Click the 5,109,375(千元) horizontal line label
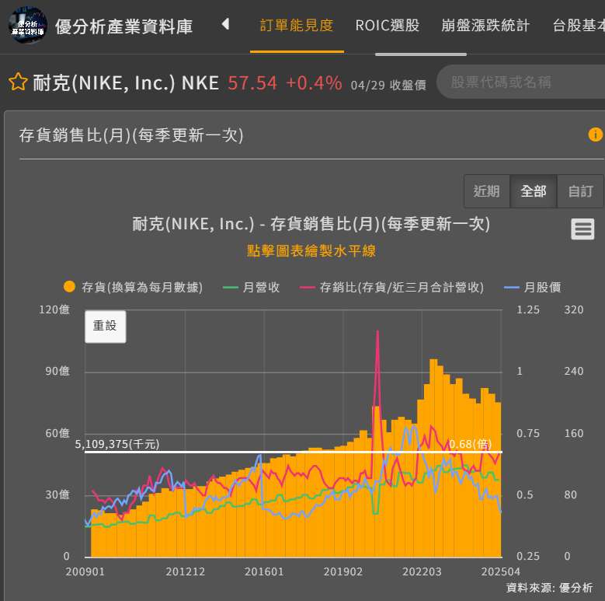Screen dimensions: 605x601 (117, 444)
